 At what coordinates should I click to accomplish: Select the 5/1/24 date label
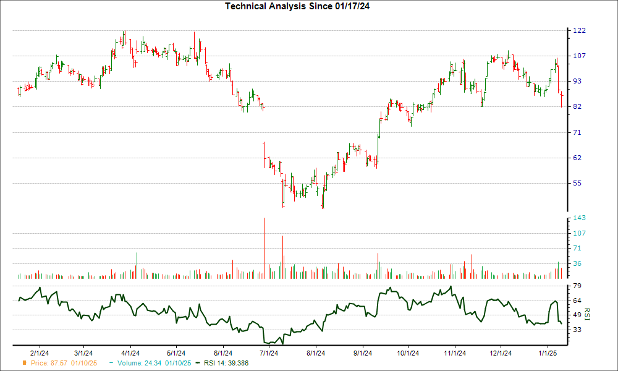176,353
